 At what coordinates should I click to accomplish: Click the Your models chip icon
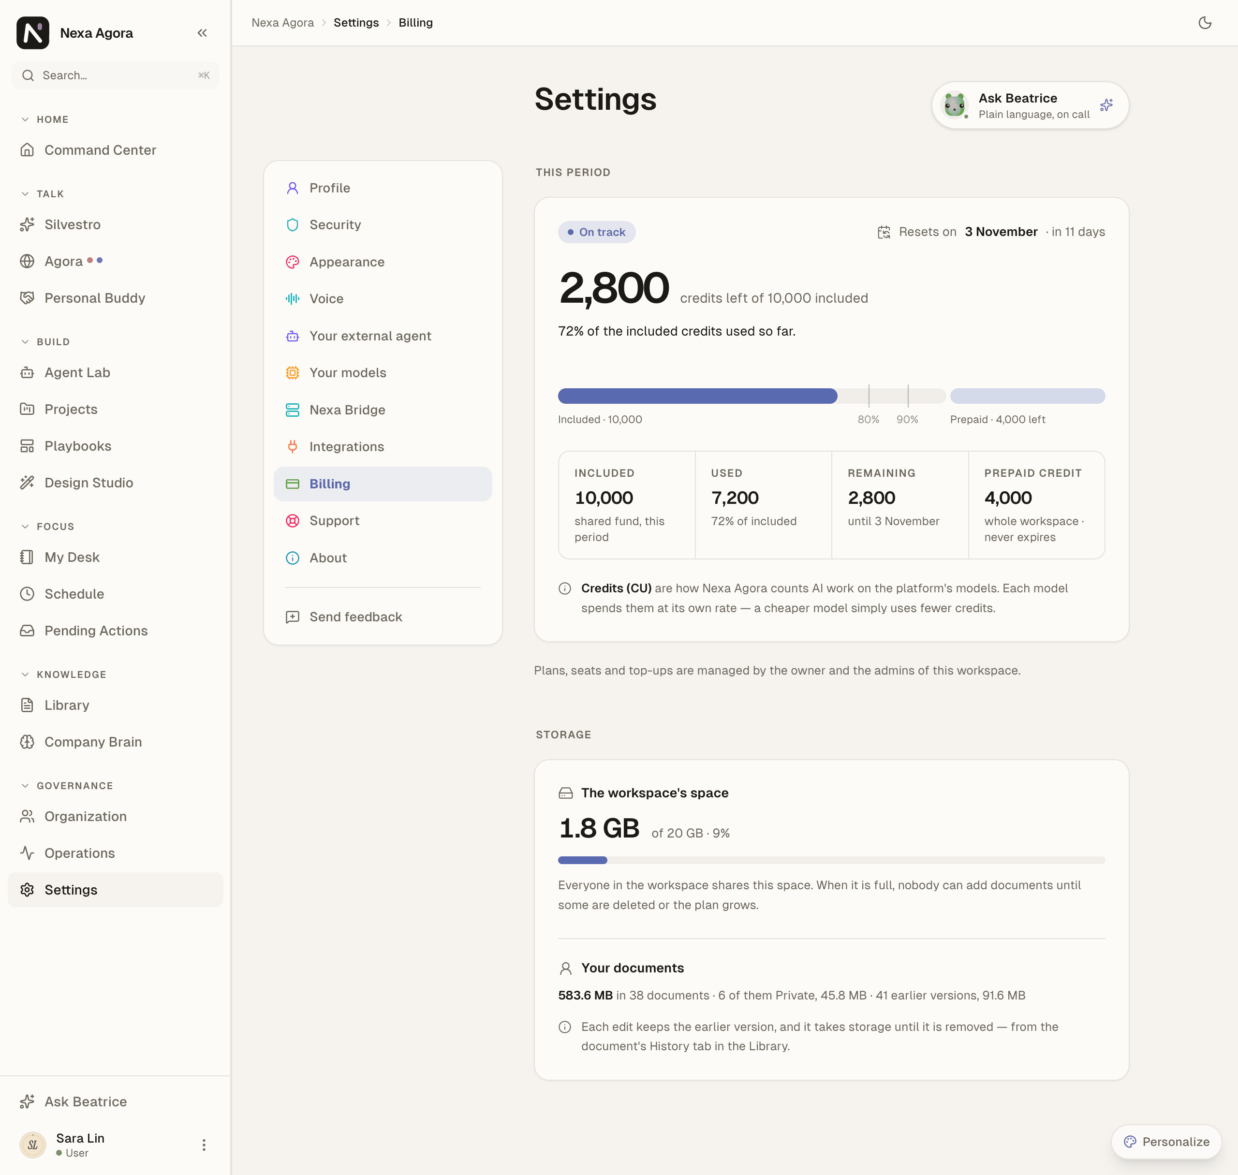pos(293,373)
